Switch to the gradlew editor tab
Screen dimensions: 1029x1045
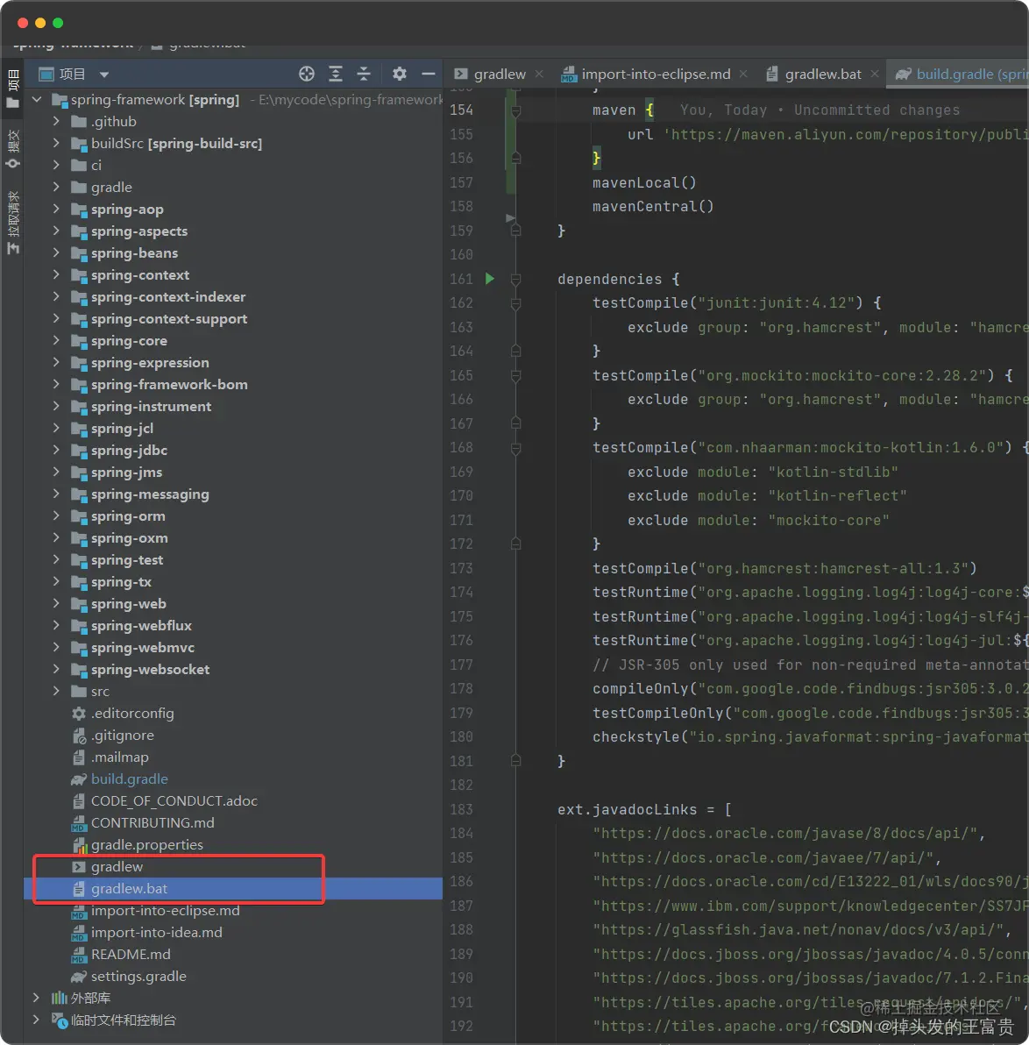(x=500, y=74)
